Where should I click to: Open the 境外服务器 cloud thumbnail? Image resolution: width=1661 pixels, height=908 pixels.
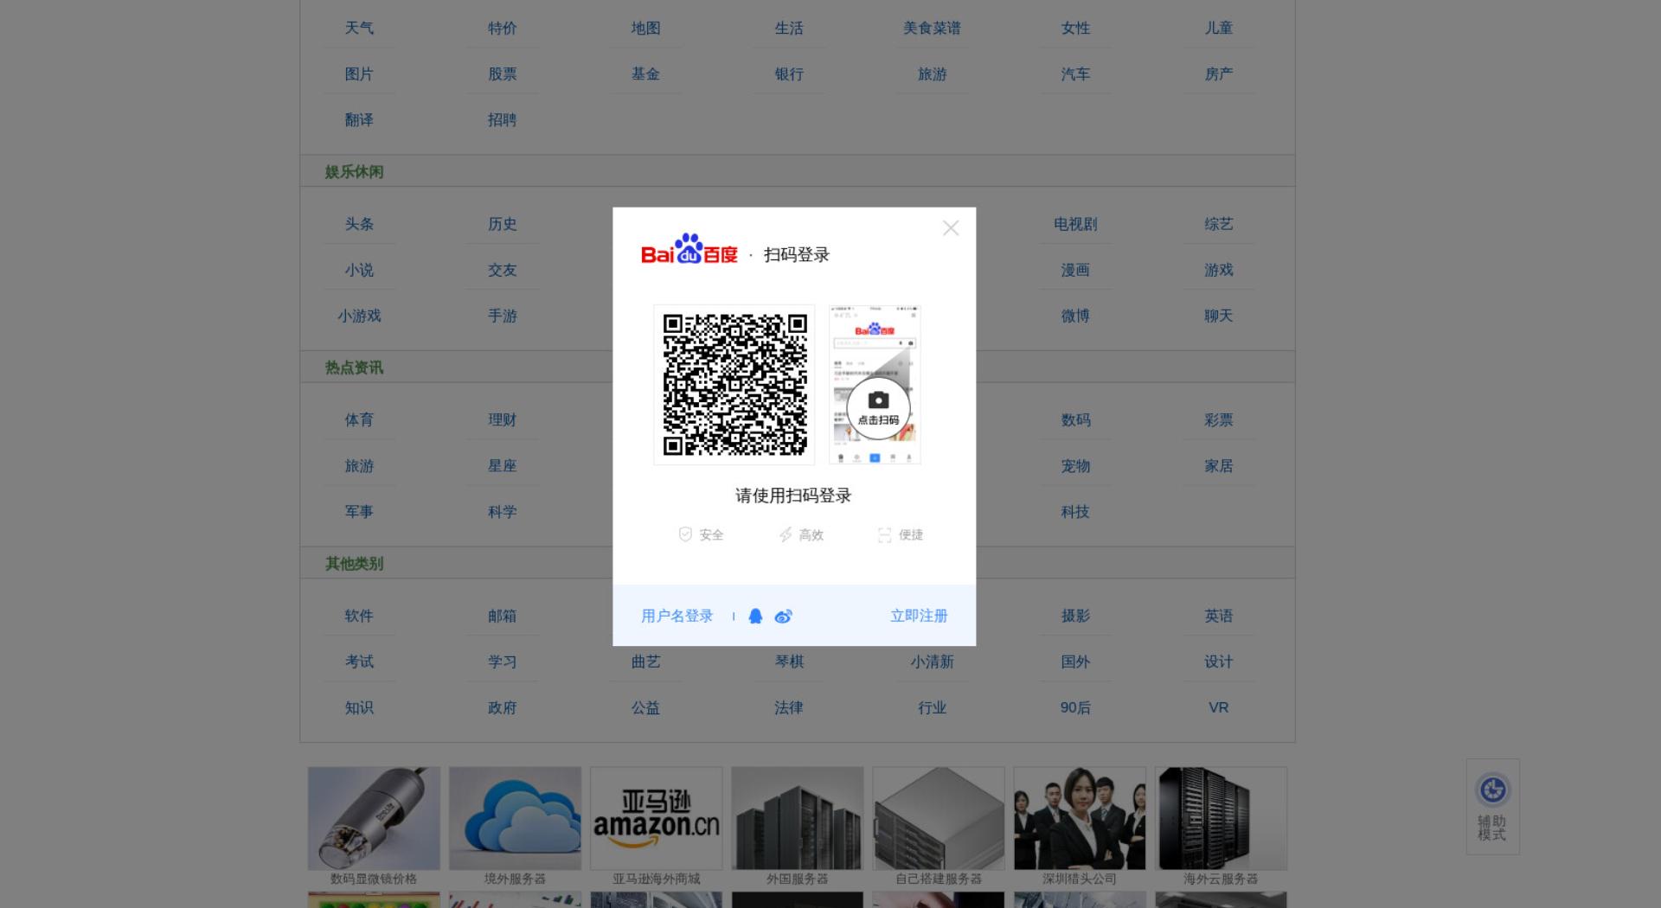pyautogui.click(x=515, y=818)
